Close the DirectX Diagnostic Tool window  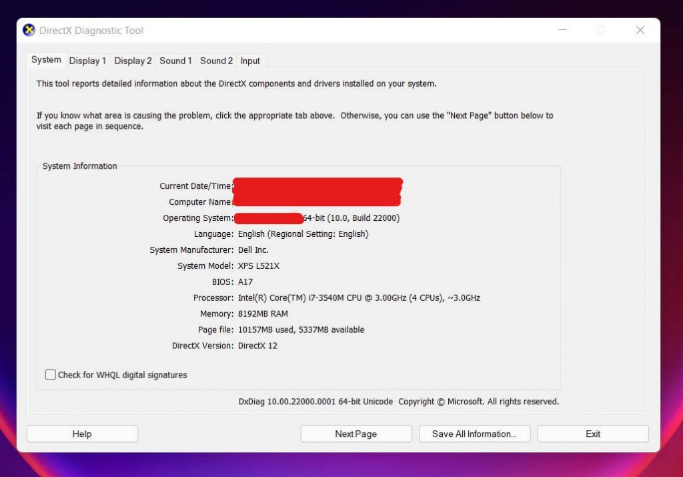pos(640,31)
